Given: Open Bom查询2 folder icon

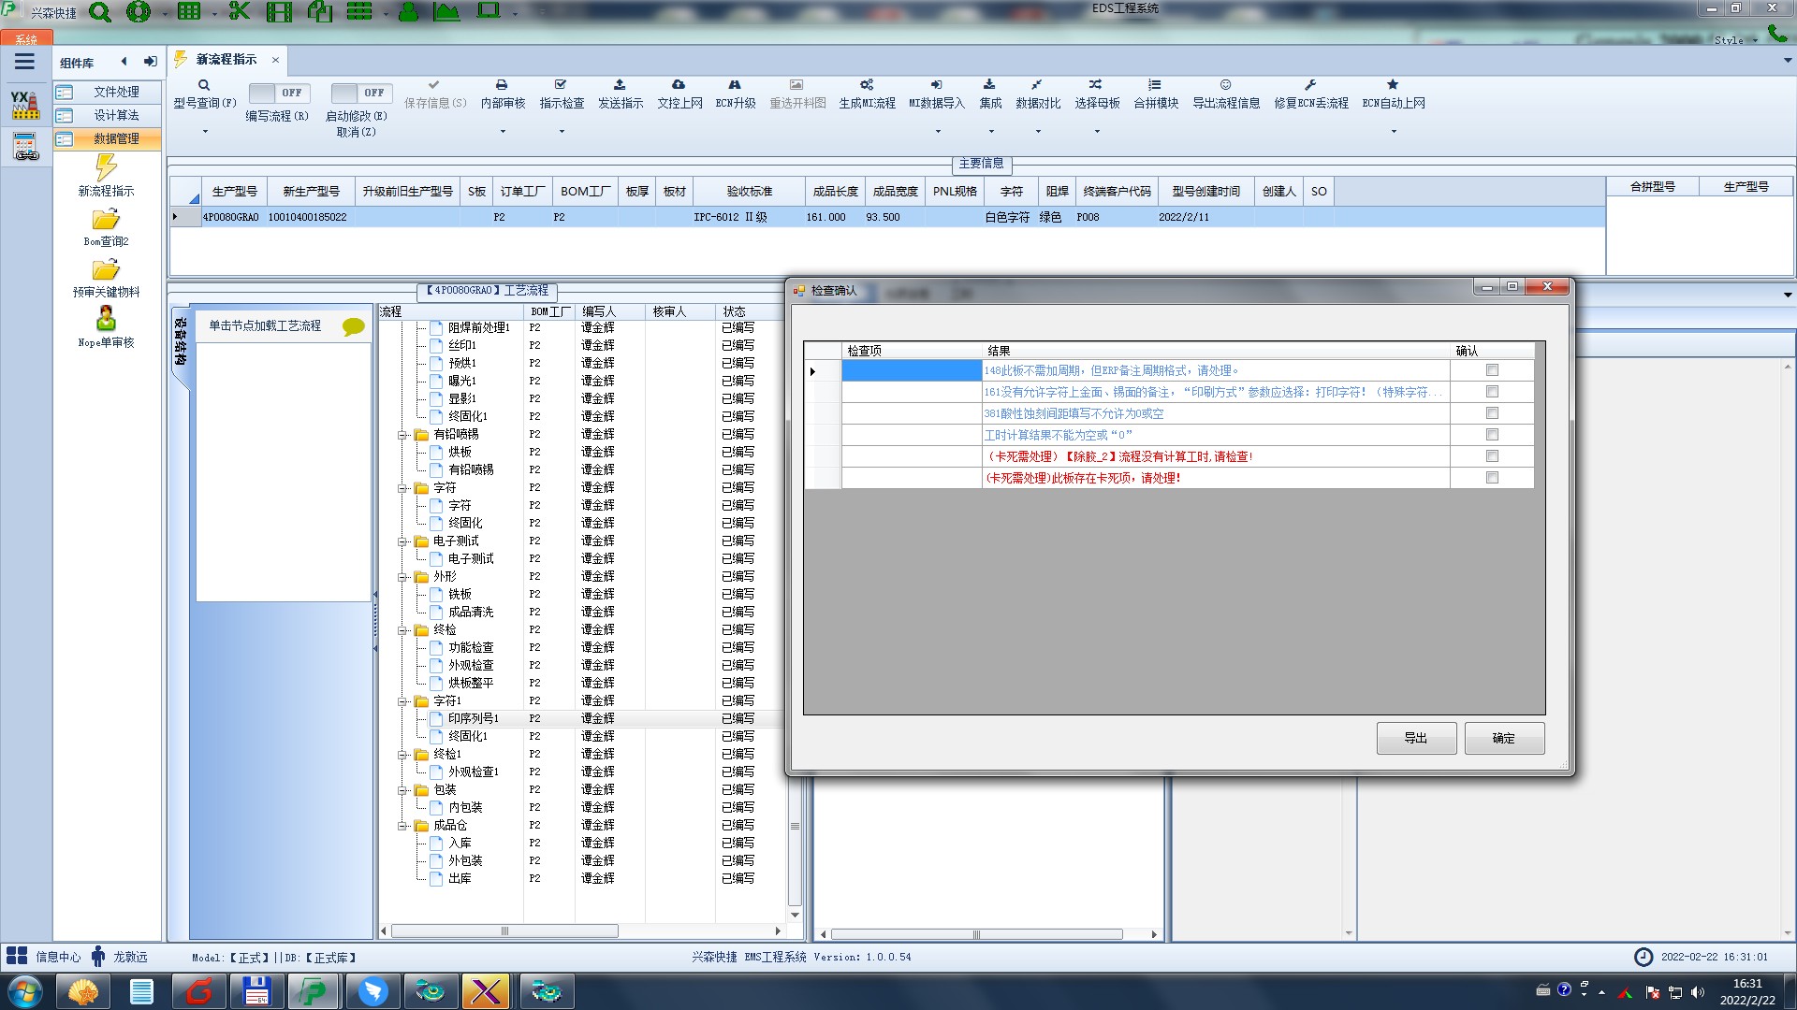Looking at the screenshot, I should pyautogui.click(x=106, y=220).
